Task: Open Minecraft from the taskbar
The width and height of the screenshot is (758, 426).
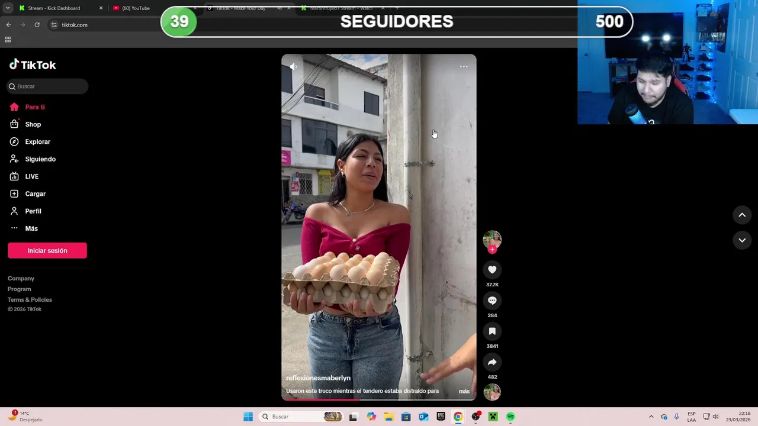Action: [x=493, y=417]
